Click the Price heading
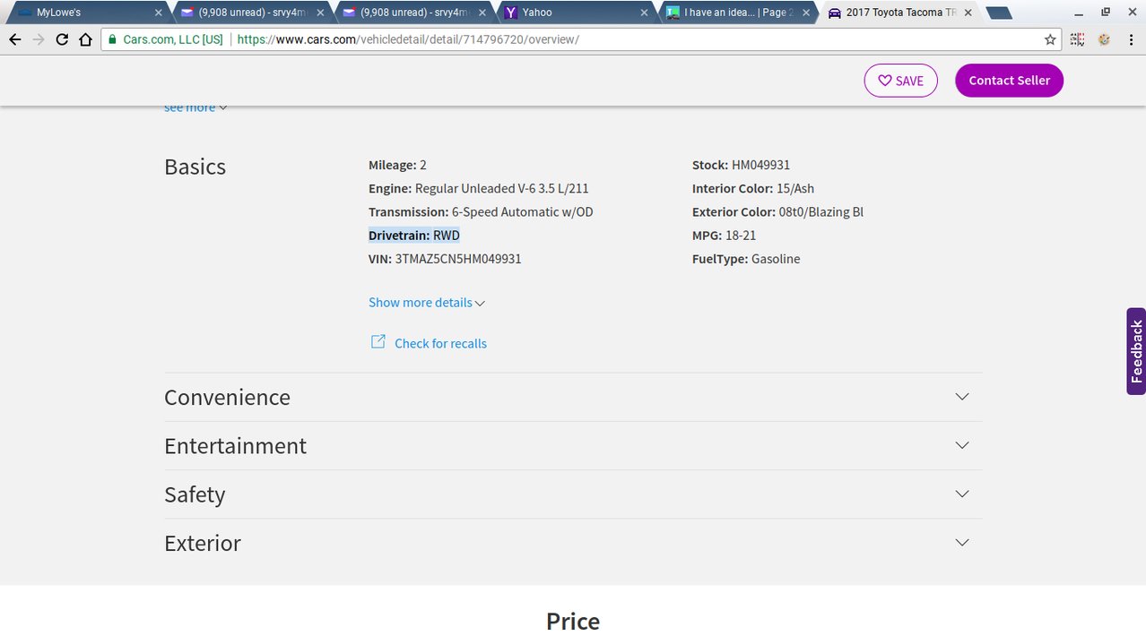Viewport: 1146px width, 644px height. click(x=573, y=622)
